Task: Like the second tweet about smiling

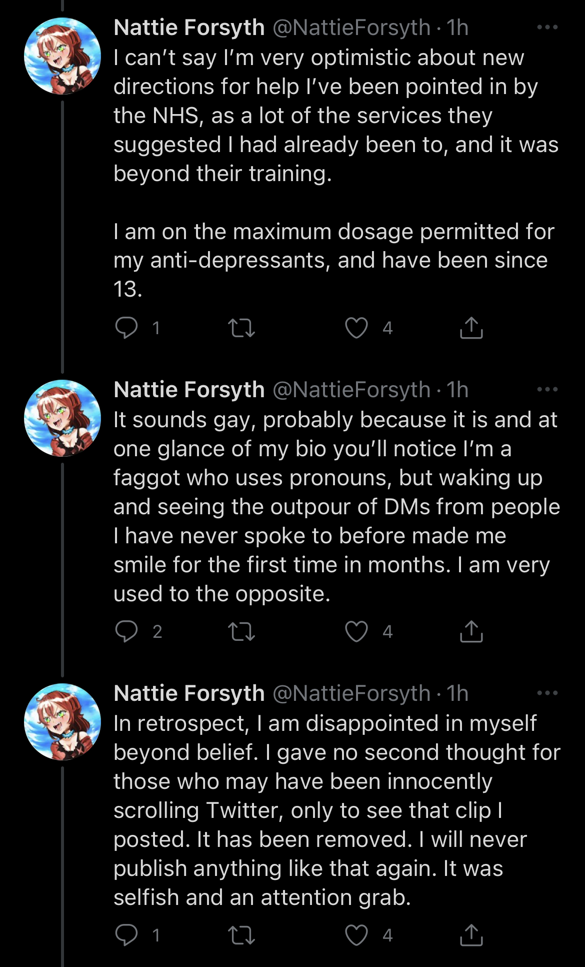Action: point(356,631)
